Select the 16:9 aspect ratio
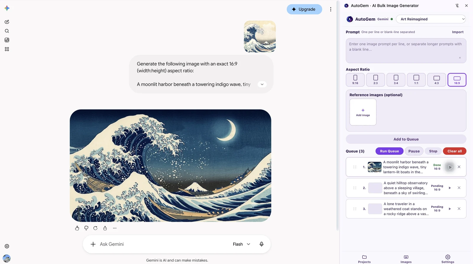 (x=457, y=80)
